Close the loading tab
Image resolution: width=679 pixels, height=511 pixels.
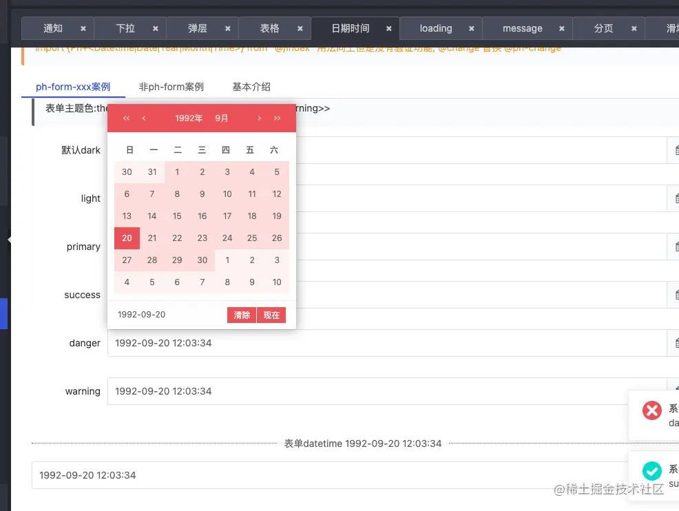pos(471,28)
